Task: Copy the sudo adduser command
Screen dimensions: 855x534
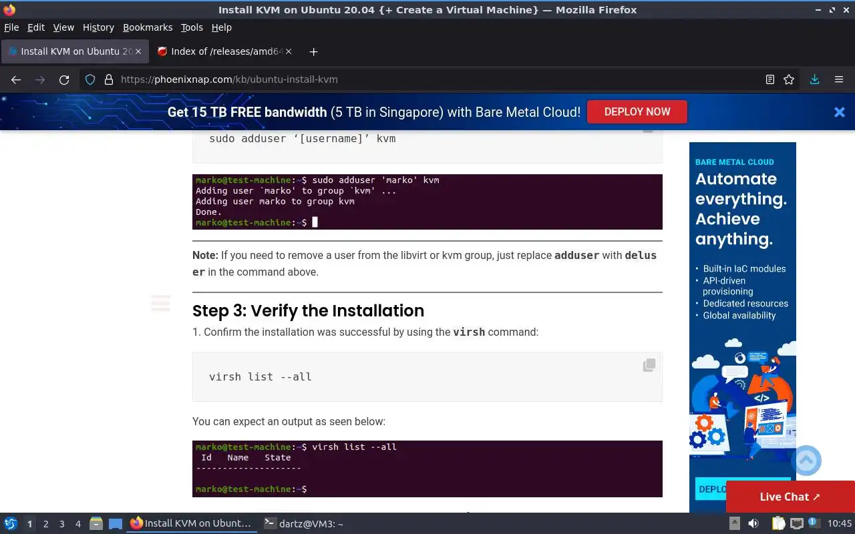Action: (x=647, y=131)
